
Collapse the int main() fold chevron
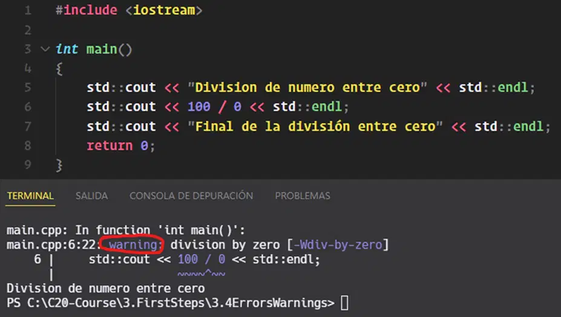45,48
